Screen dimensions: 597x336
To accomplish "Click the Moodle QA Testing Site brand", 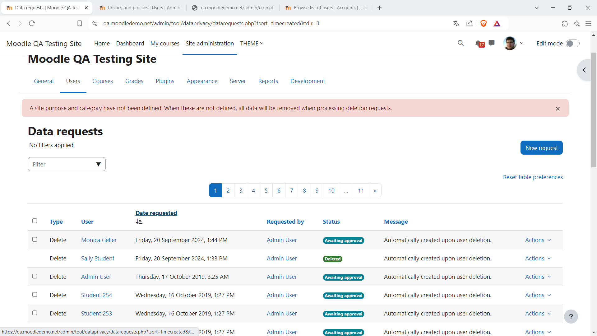I will coord(44,44).
